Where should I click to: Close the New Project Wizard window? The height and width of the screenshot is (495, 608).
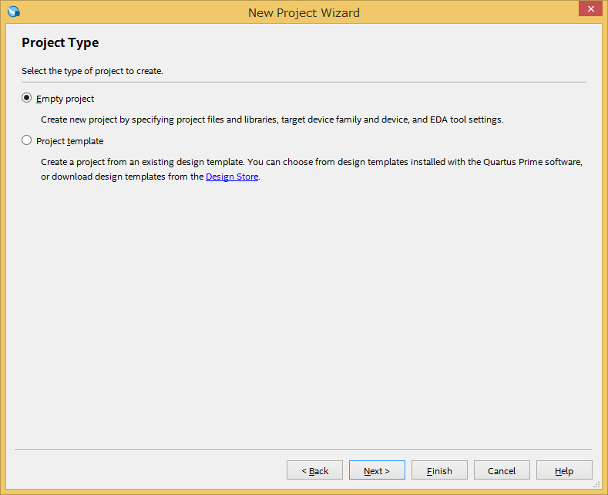[x=590, y=8]
